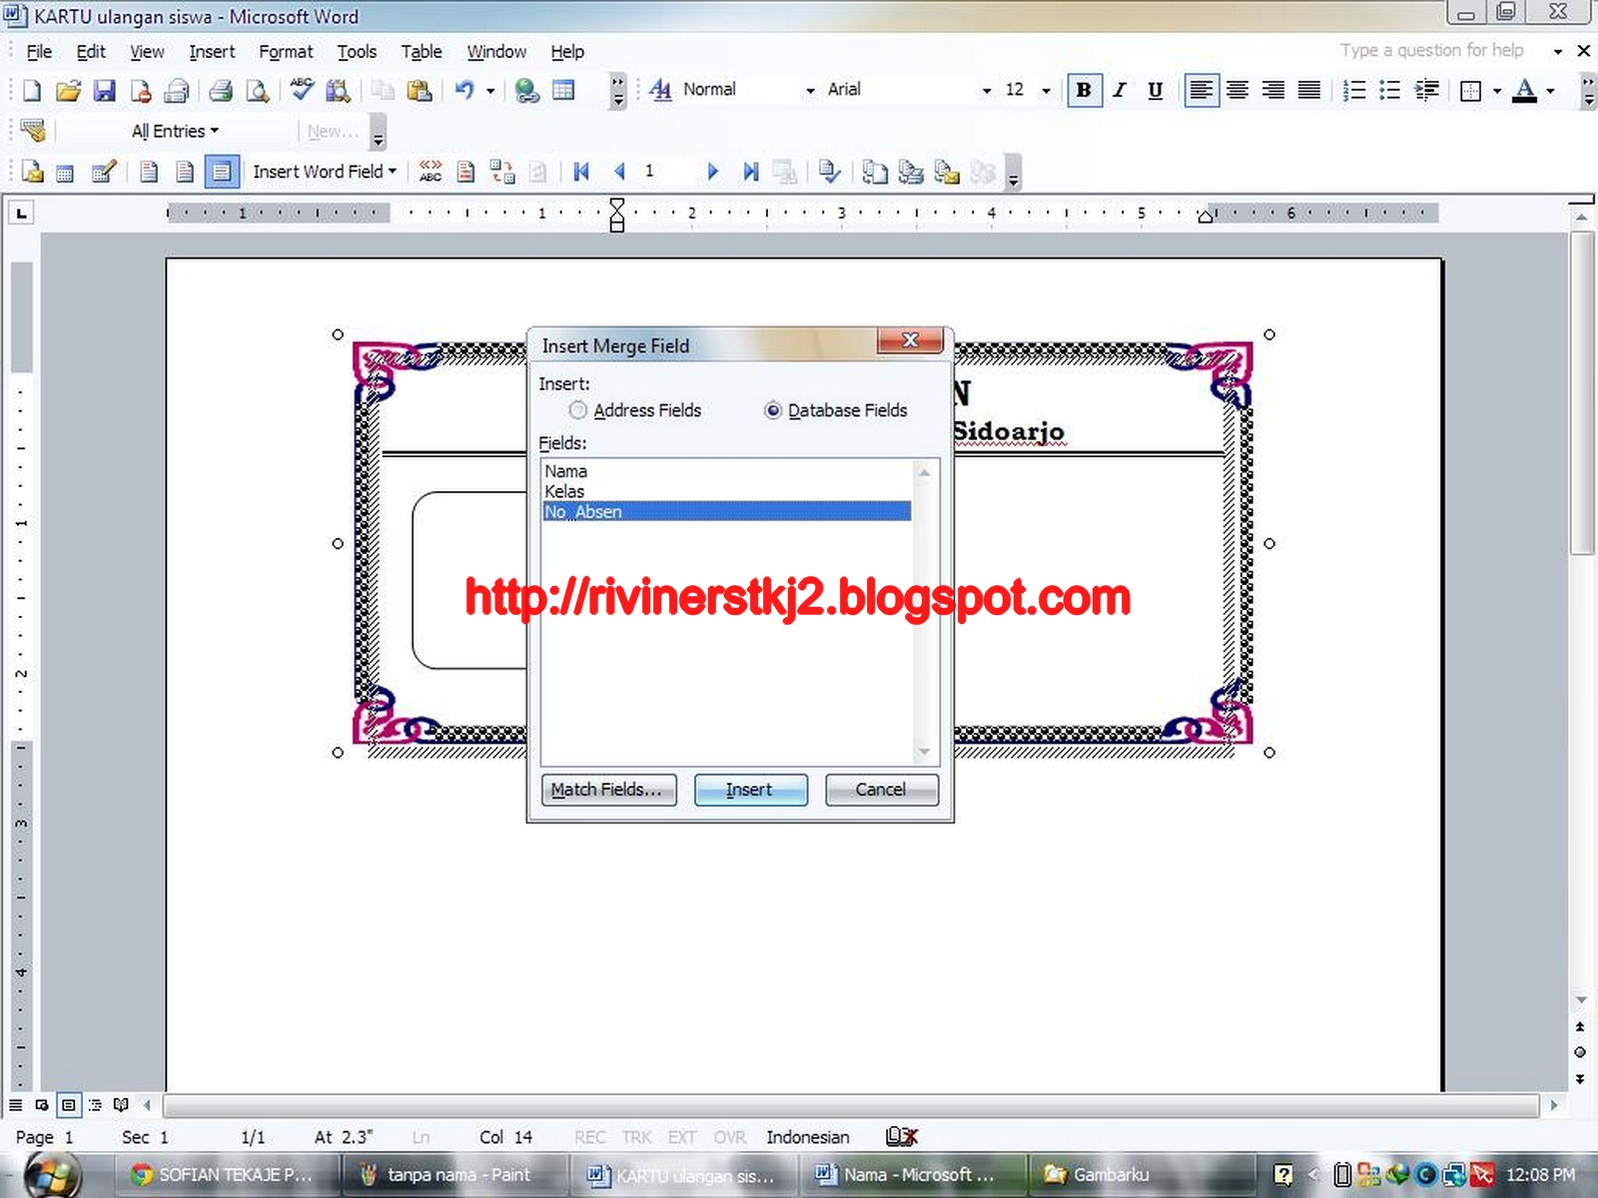
Task: Click the Open Data Source mail merge icon
Action: (x=65, y=173)
